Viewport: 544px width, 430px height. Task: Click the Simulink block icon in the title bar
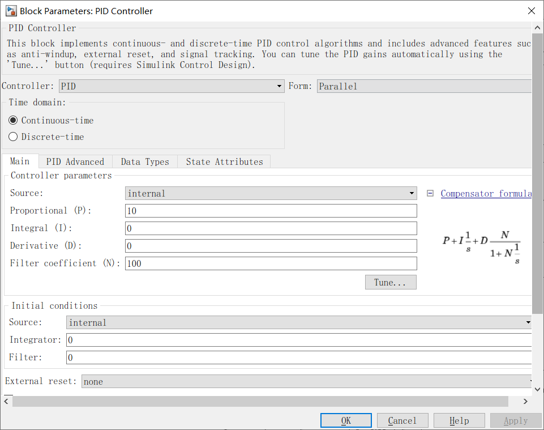point(11,11)
